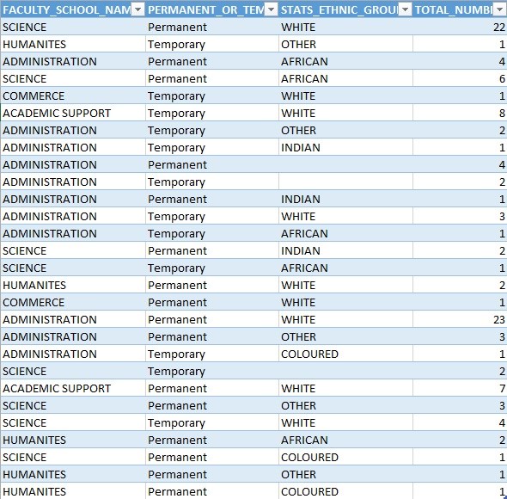Select Permanent in the ADMINISTRATION row totaling 23

pos(178,320)
